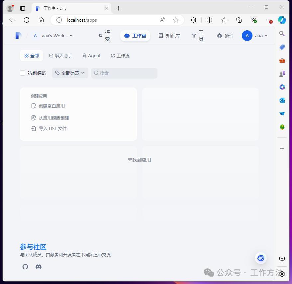Open the aaa's Workspace dropdown
Image resolution: width=292 pixels, height=284 pixels.
[x=53, y=36]
